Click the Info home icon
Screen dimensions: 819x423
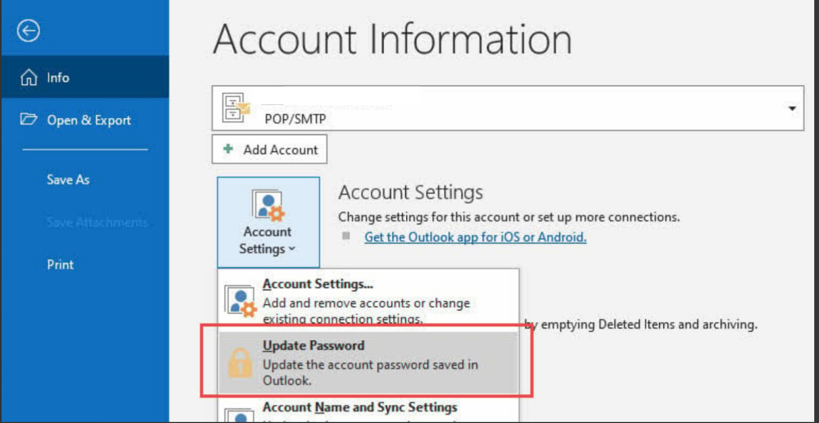tap(29, 78)
